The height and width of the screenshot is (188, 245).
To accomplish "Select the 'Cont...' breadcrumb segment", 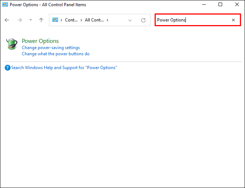I will [71, 20].
